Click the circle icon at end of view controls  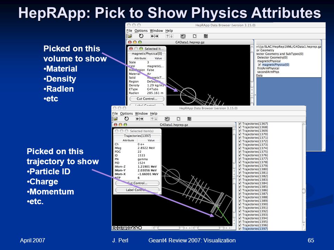click(x=140, y=228)
